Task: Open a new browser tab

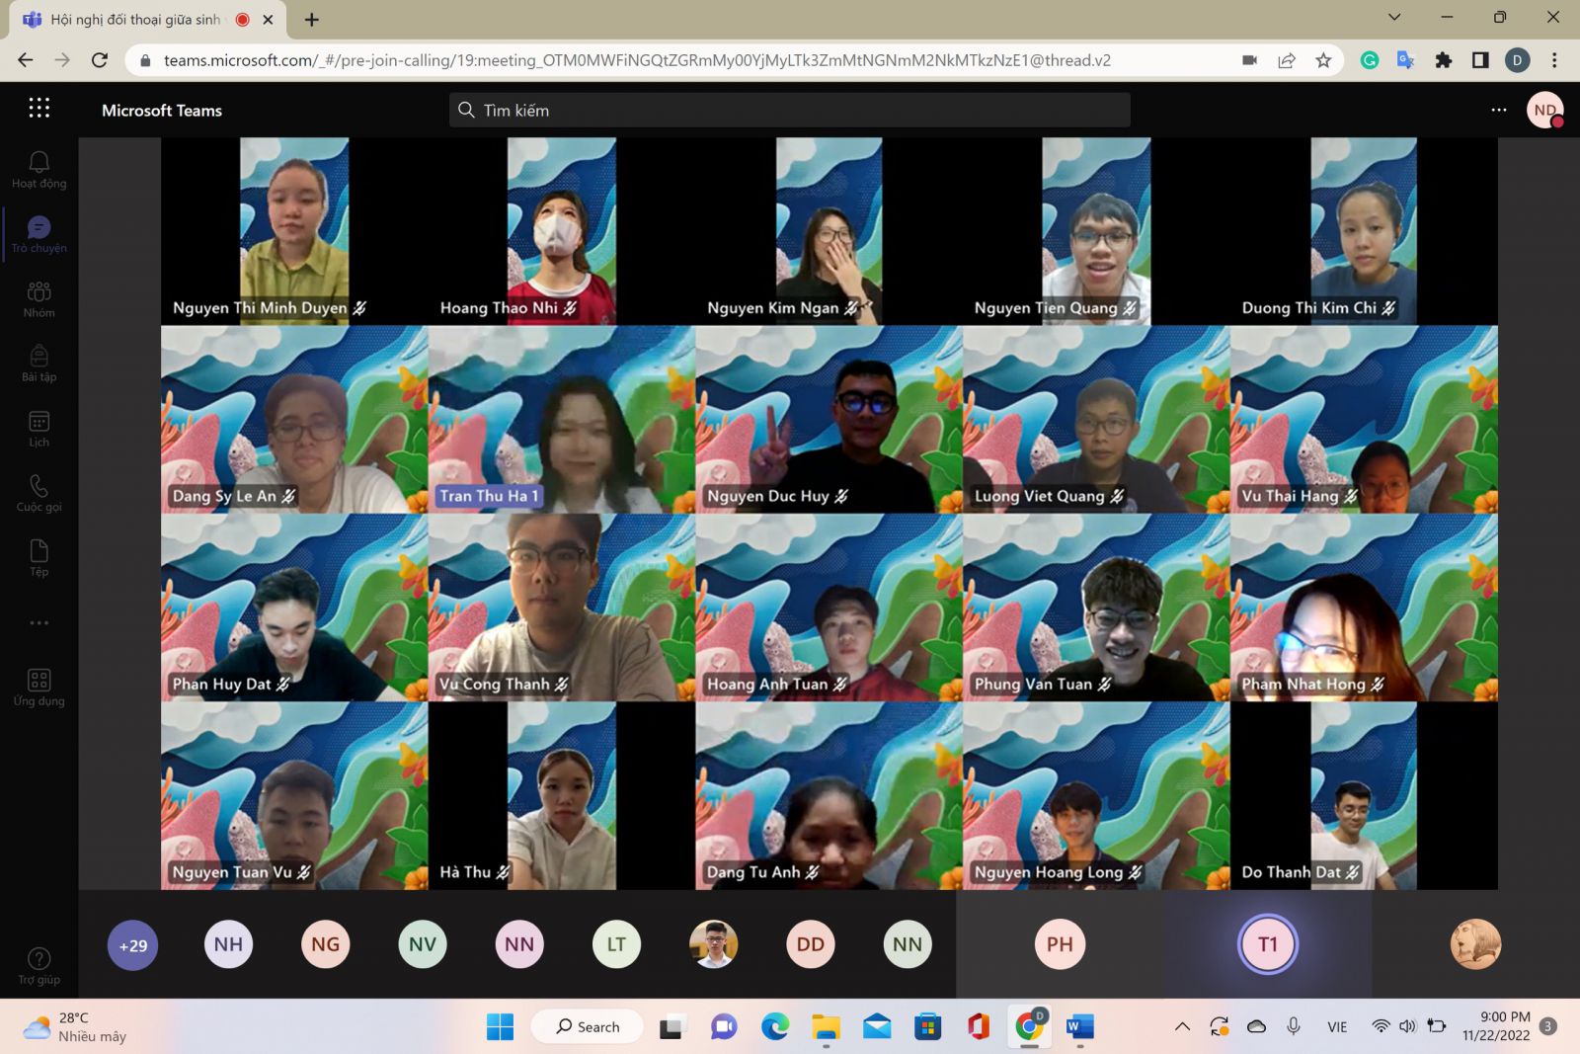Action: click(312, 20)
